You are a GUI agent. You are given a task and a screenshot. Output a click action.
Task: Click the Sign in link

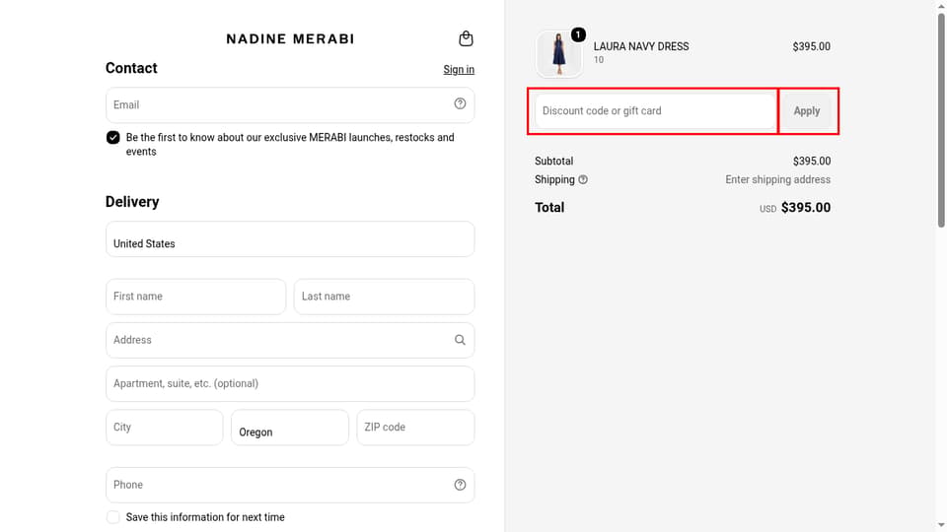coord(459,69)
